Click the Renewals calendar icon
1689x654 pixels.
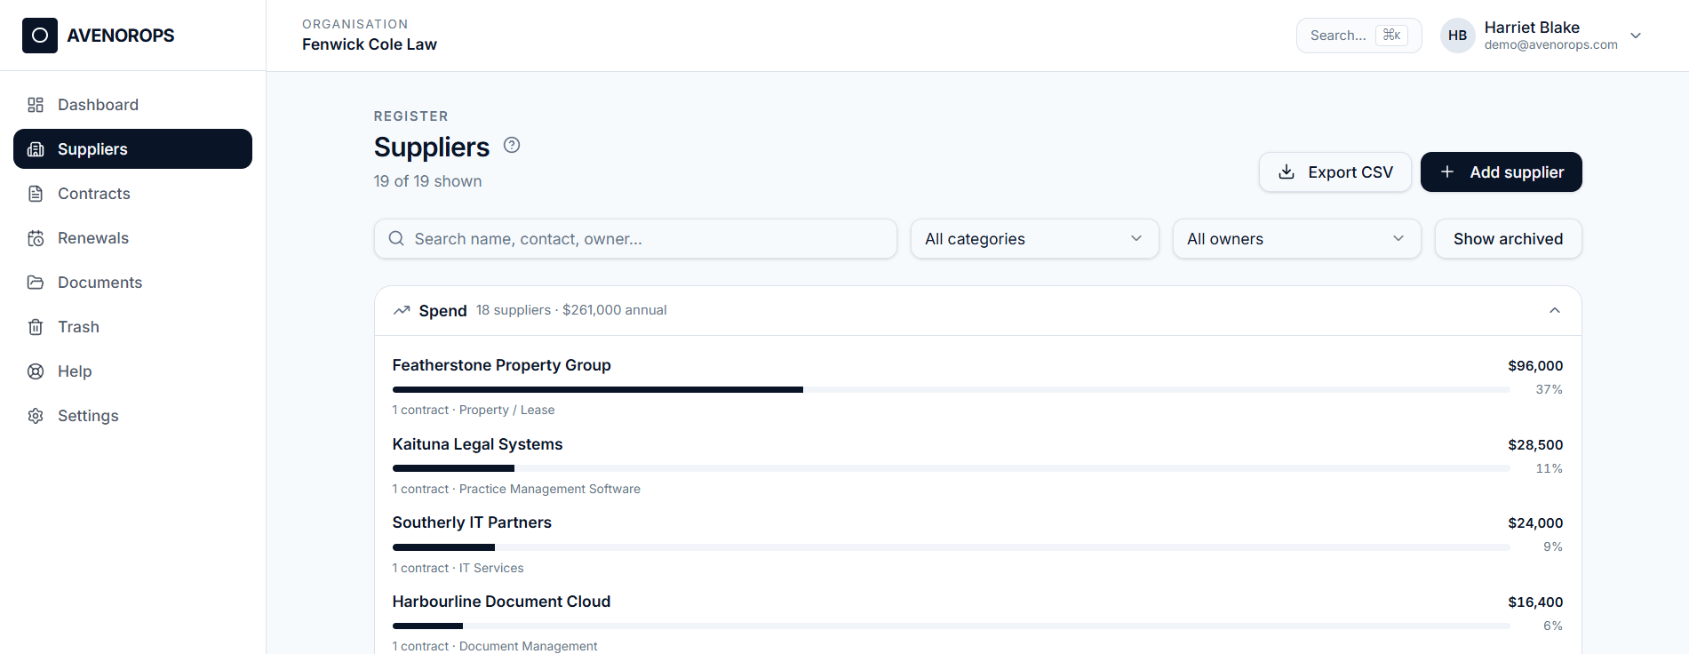[36, 238]
